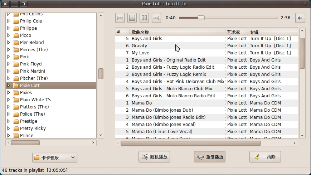Expand the Pier Beland folder

tap(9, 42)
